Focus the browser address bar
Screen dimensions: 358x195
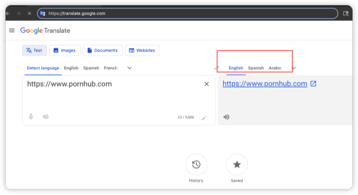pyautogui.click(x=188, y=13)
